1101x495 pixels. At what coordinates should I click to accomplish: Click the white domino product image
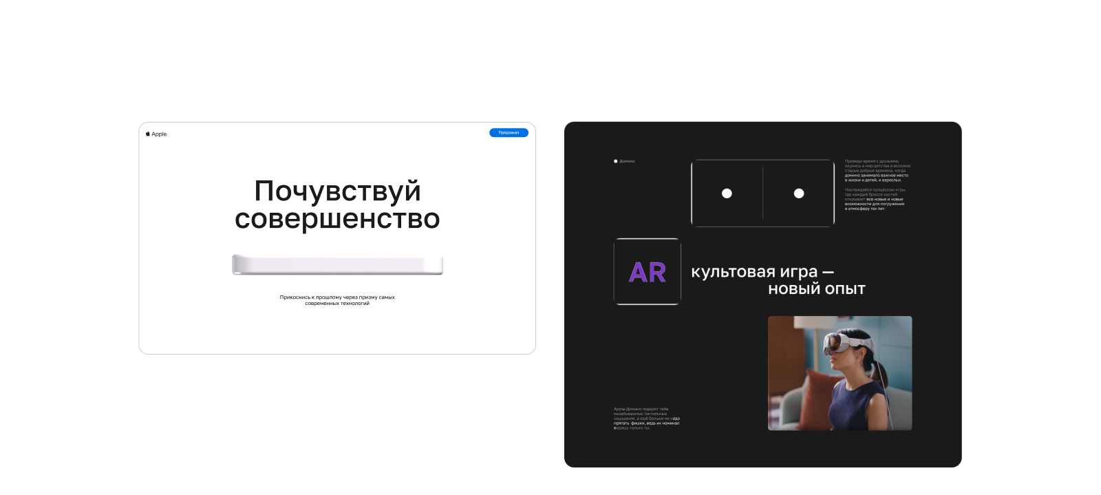pos(337,265)
